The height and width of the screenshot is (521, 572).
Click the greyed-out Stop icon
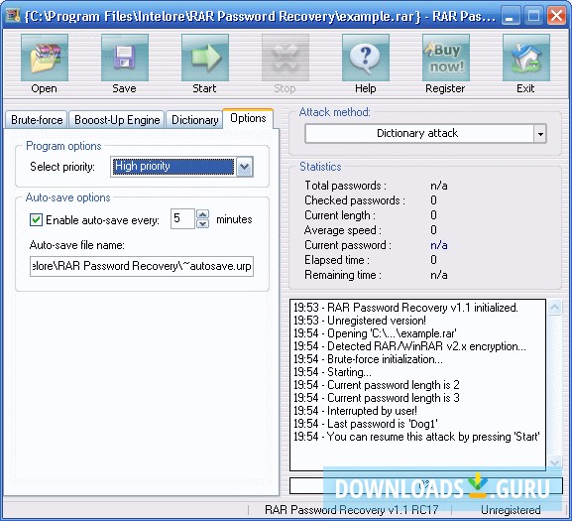286,58
